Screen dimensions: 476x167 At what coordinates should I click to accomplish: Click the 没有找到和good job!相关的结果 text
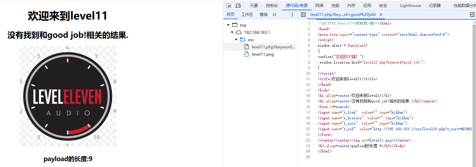[x=68, y=35]
